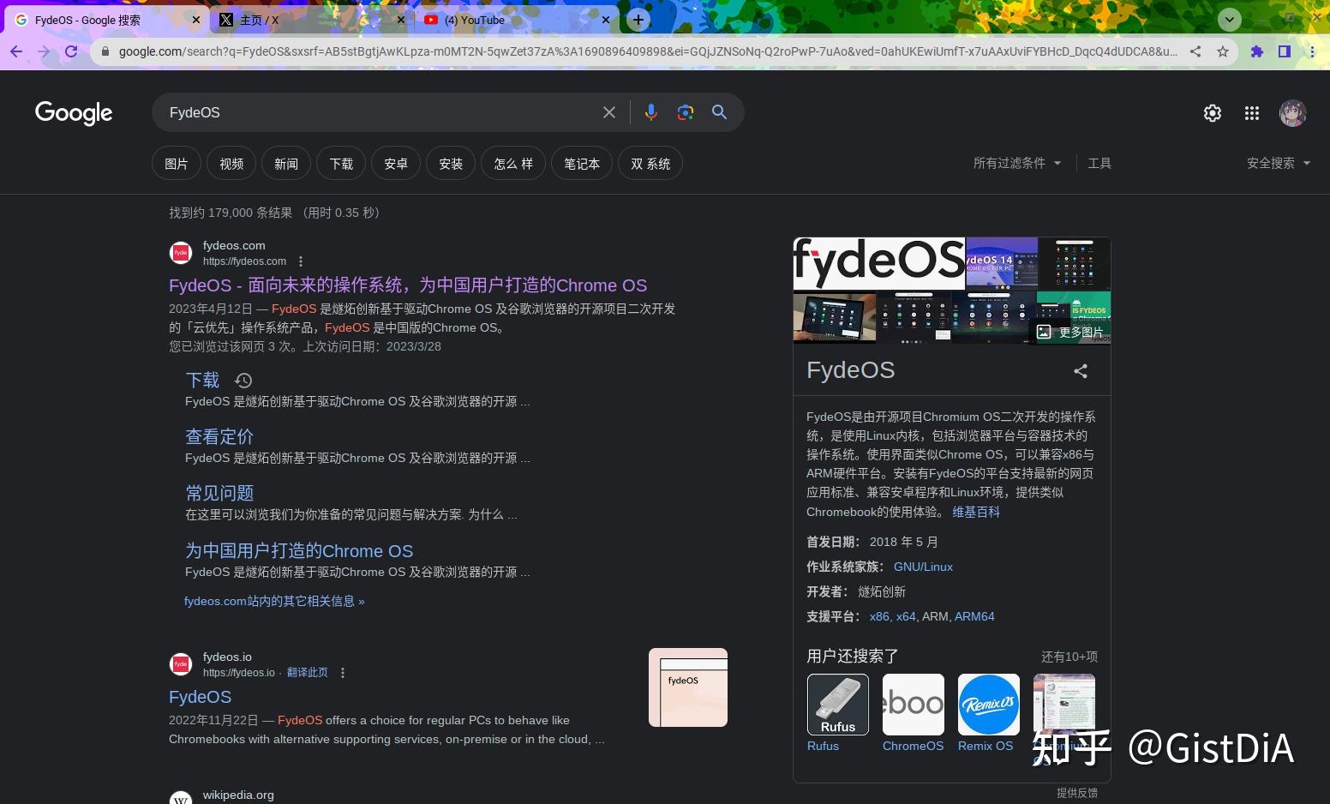
Task: Open Google search settings gear
Action: (x=1212, y=112)
